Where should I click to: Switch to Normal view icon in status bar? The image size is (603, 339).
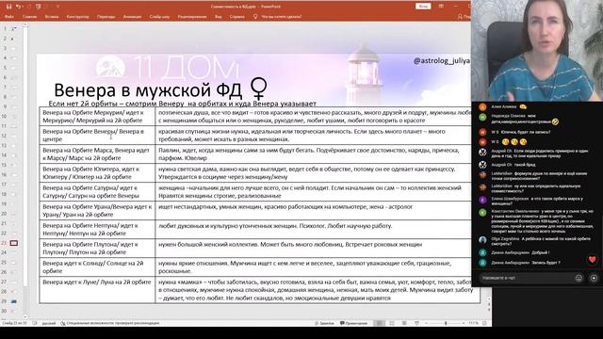[380, 323]
